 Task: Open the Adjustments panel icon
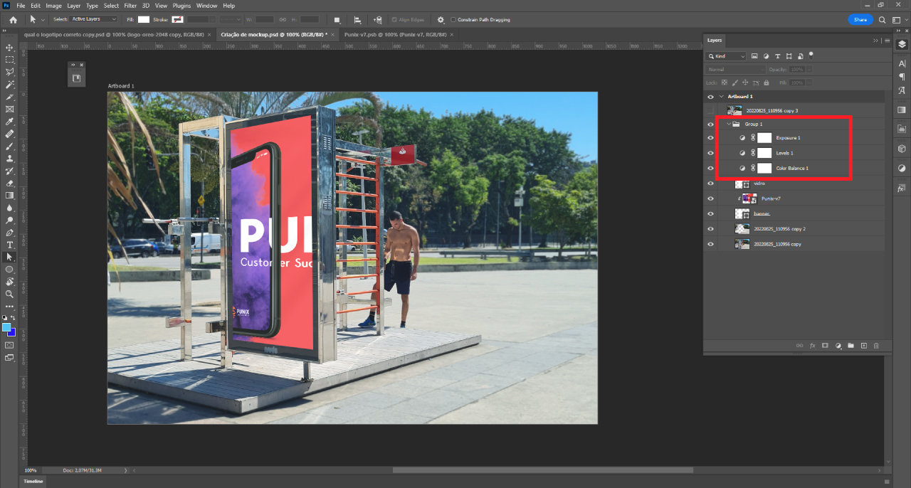pyautogui.click(x=902, y=169)
